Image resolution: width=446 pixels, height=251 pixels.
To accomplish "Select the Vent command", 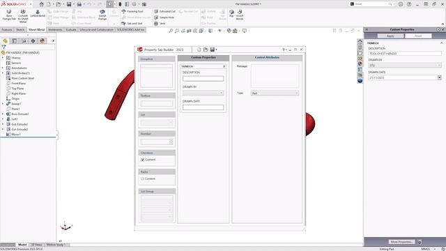I will pos(160,23).
